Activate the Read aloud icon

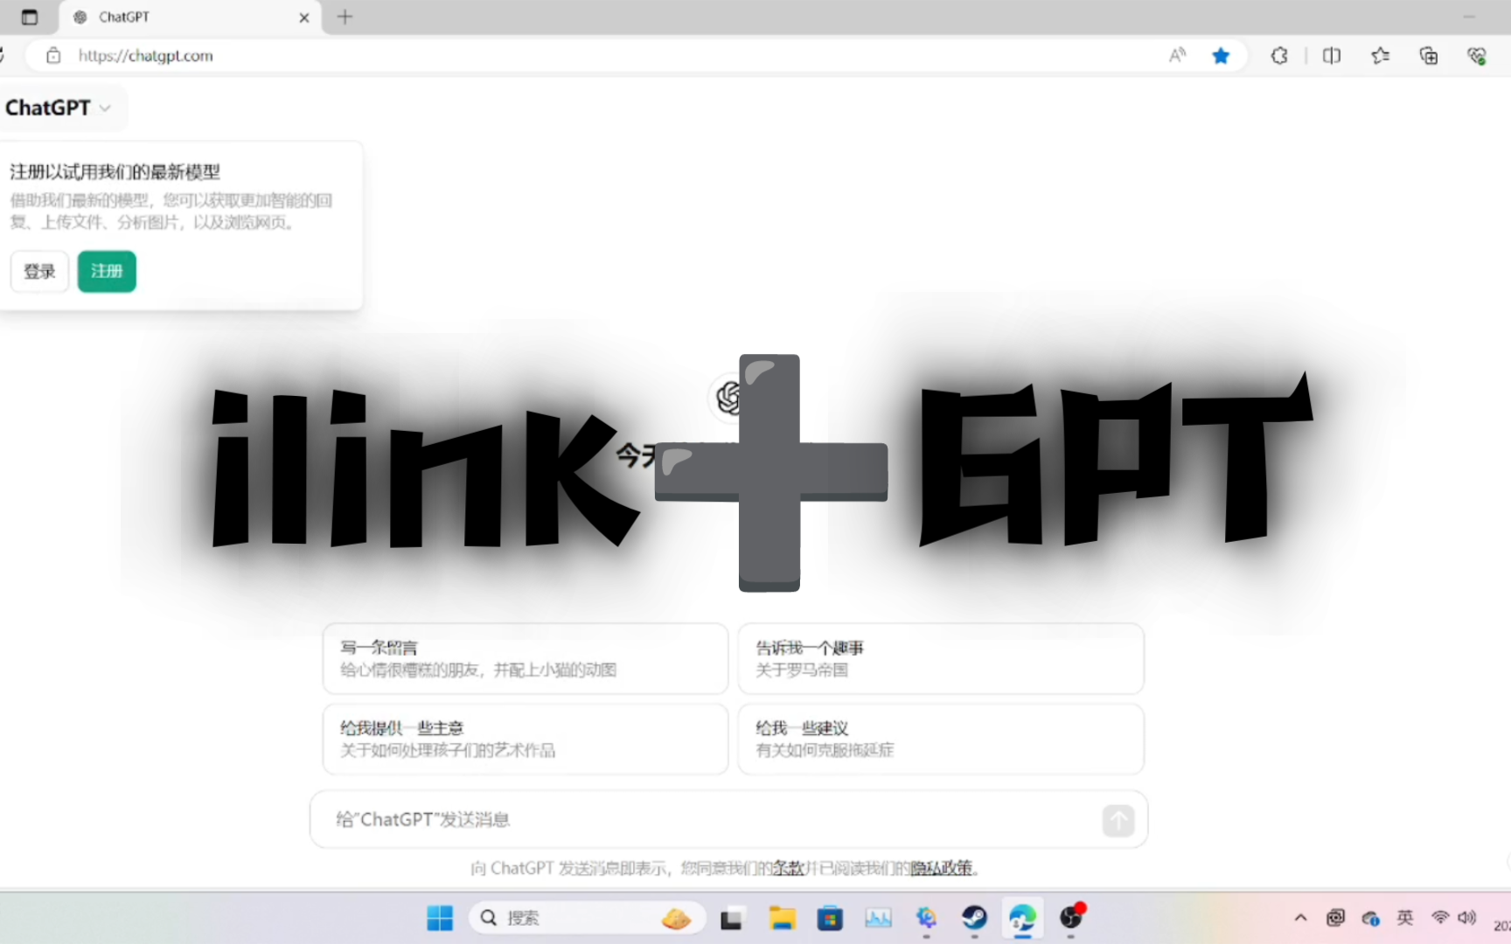1178,56
